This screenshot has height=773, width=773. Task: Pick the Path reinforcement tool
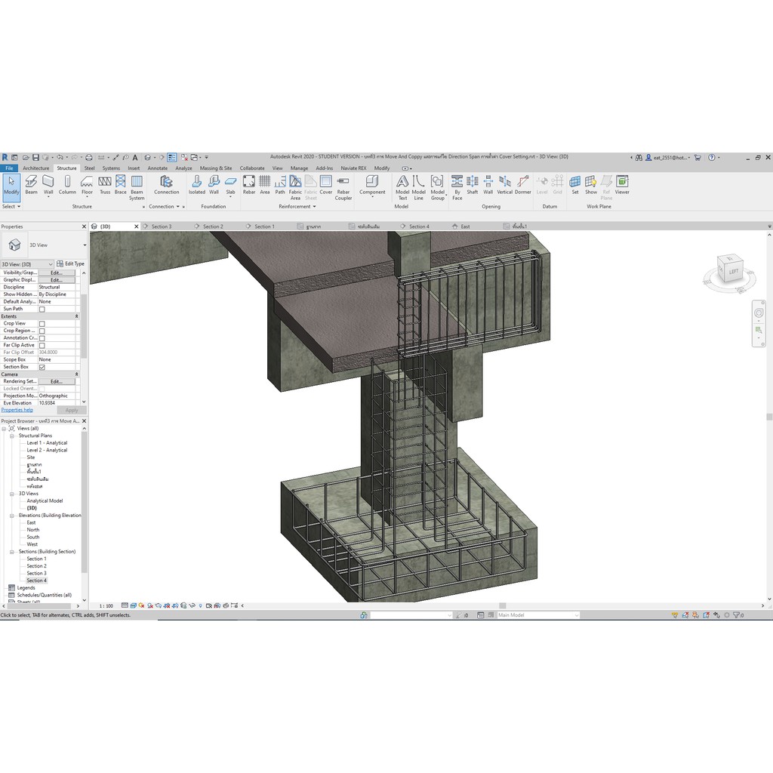point(280,186)
